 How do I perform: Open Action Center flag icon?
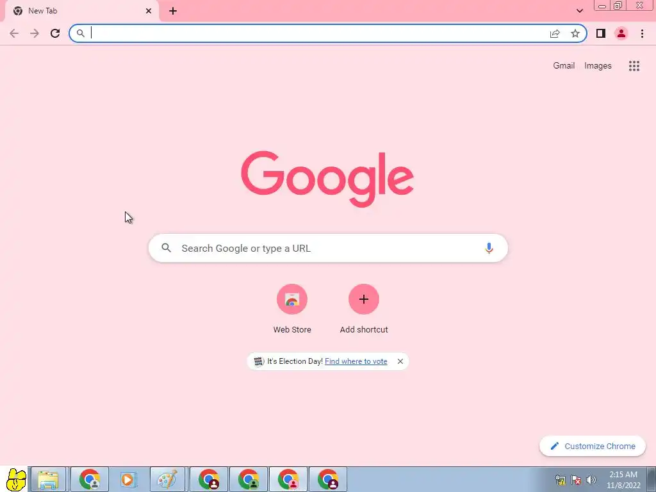[576, 480]
